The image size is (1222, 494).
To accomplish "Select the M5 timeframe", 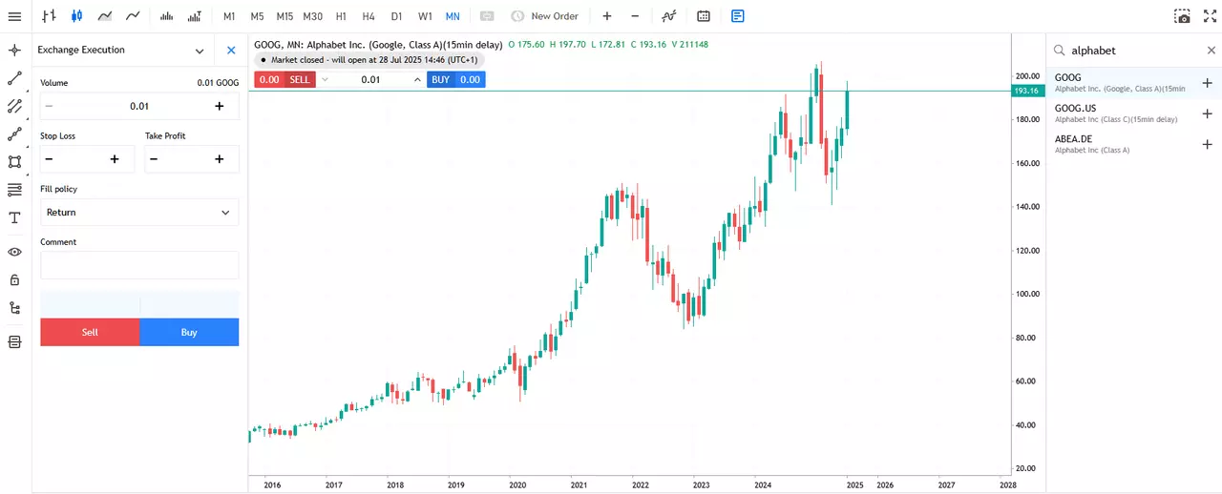I will (x=257, y=16).
